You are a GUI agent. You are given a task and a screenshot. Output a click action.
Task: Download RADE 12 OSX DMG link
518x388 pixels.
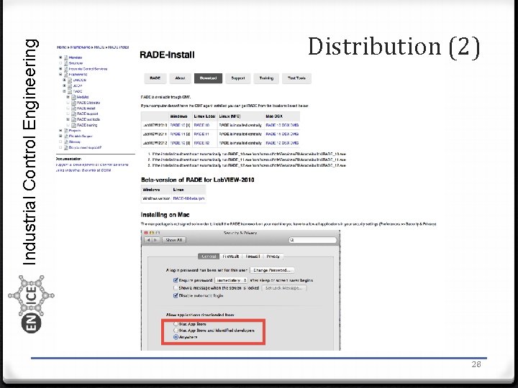[282, 143]
